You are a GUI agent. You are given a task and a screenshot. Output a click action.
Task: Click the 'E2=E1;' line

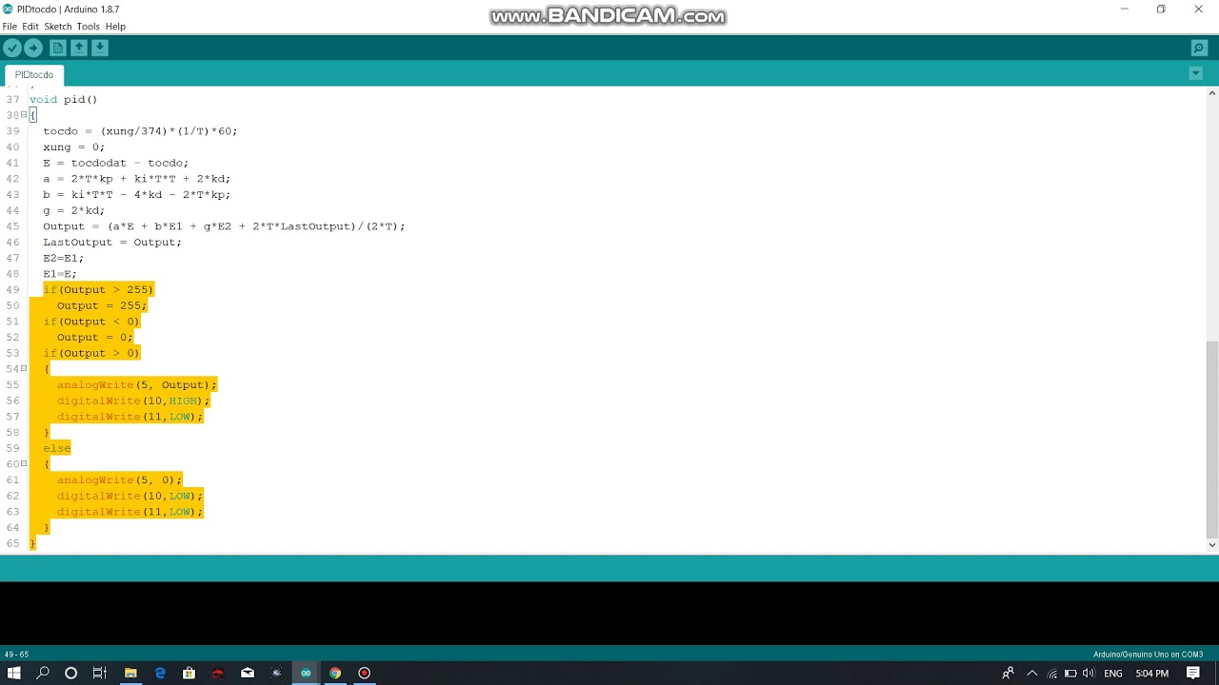tap(63, 258)
